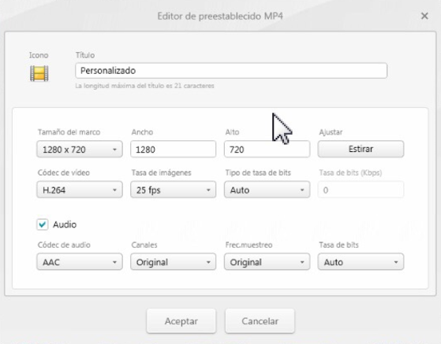Expand the Tasa de imágenes dropdown

point(174,190)
